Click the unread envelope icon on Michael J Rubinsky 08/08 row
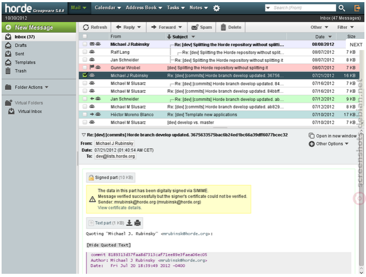This screenshot has height=277, width=366. pos(92,44)
